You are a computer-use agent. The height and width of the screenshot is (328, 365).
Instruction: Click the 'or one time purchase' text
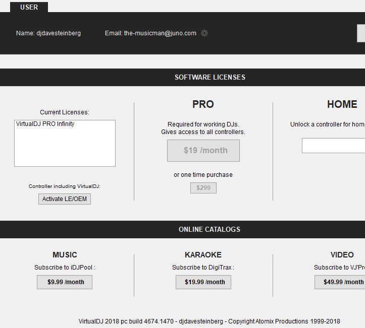[203, 175]
